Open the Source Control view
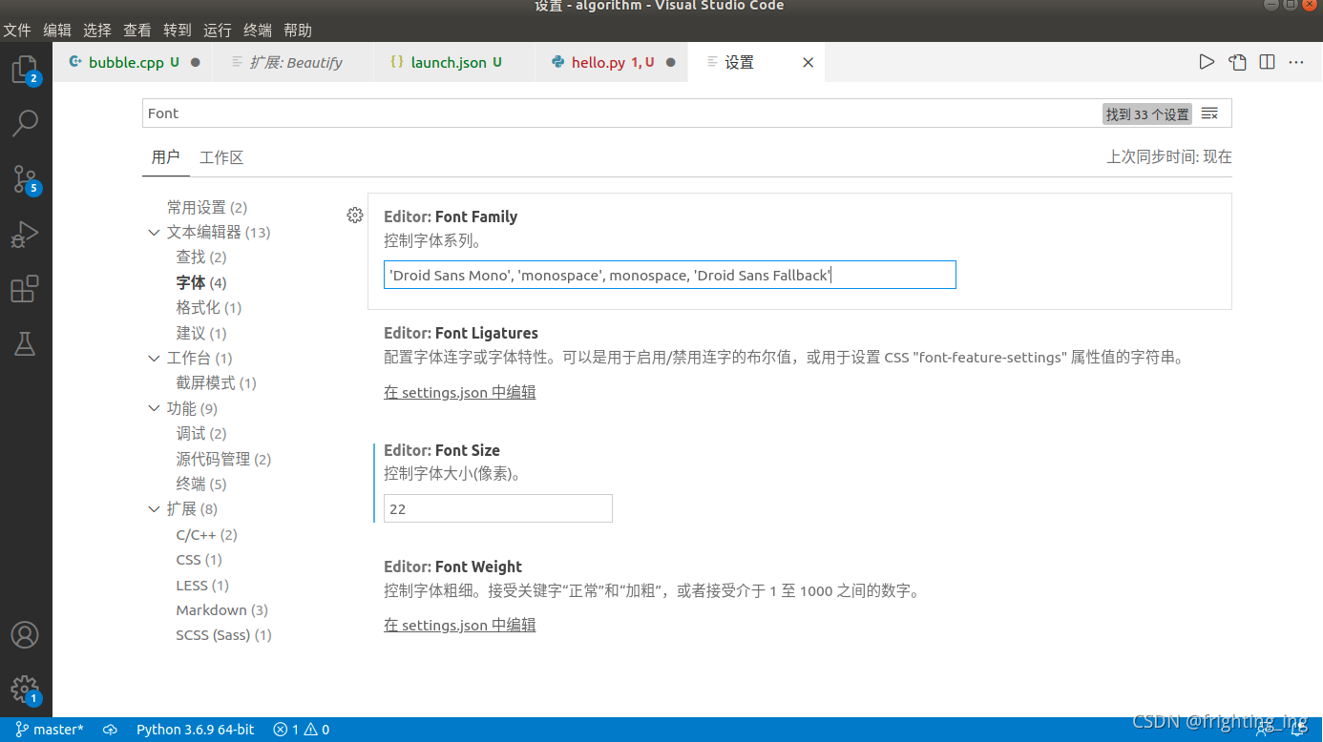 coord(26,179)
